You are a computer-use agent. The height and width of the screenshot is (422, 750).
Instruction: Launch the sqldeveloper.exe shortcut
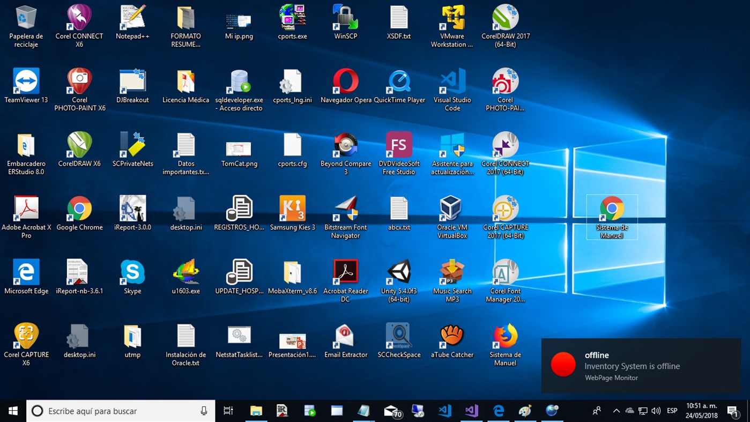pyautogui.click(x=239, y=90)
